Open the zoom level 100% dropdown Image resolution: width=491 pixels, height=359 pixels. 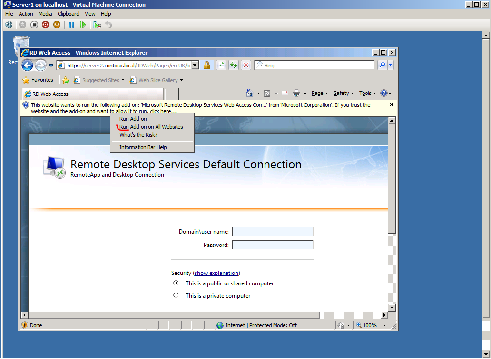click(385, 325)
